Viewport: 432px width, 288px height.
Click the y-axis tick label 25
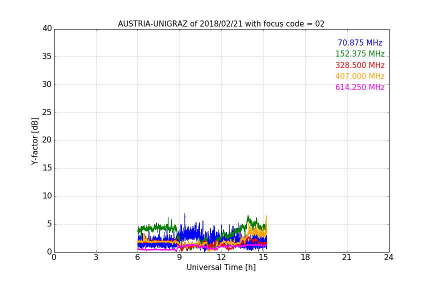pos(47,112)
